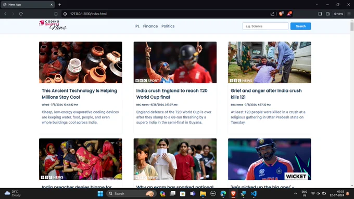Open Microsoft Teams from taskbar
Image resolution: width=354 pixels, height=199 pixels.
193,194
